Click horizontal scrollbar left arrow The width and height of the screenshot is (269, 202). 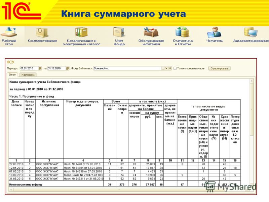tap(11, 190)
